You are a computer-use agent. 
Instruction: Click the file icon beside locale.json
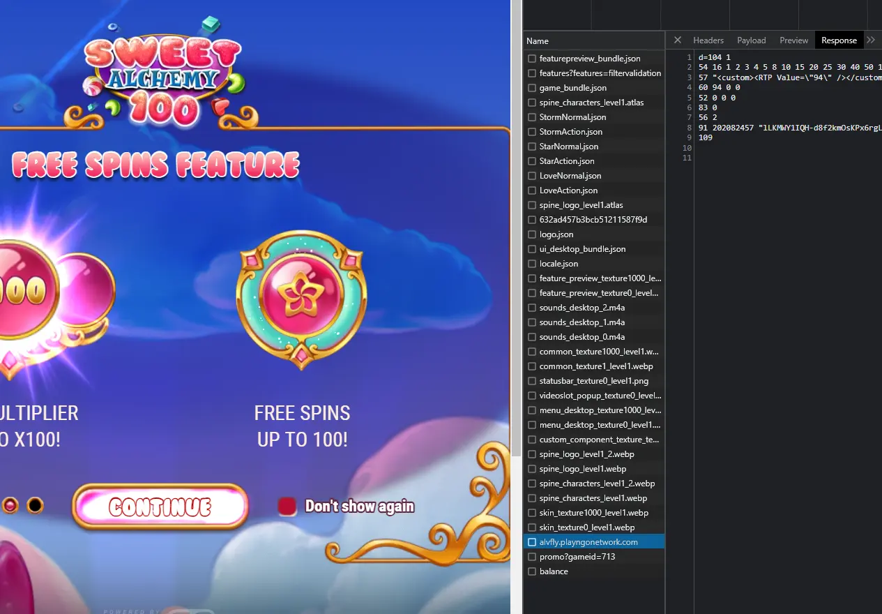point(532,264)
